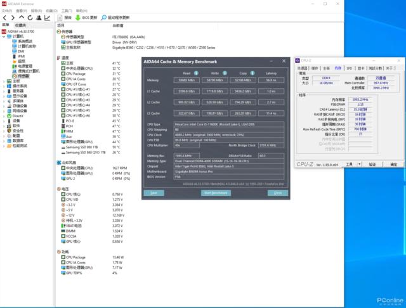Viewport: 406px width, 308px height.
Task: Refresh the AIDA64 sensor page
Action: pos(30,18)
